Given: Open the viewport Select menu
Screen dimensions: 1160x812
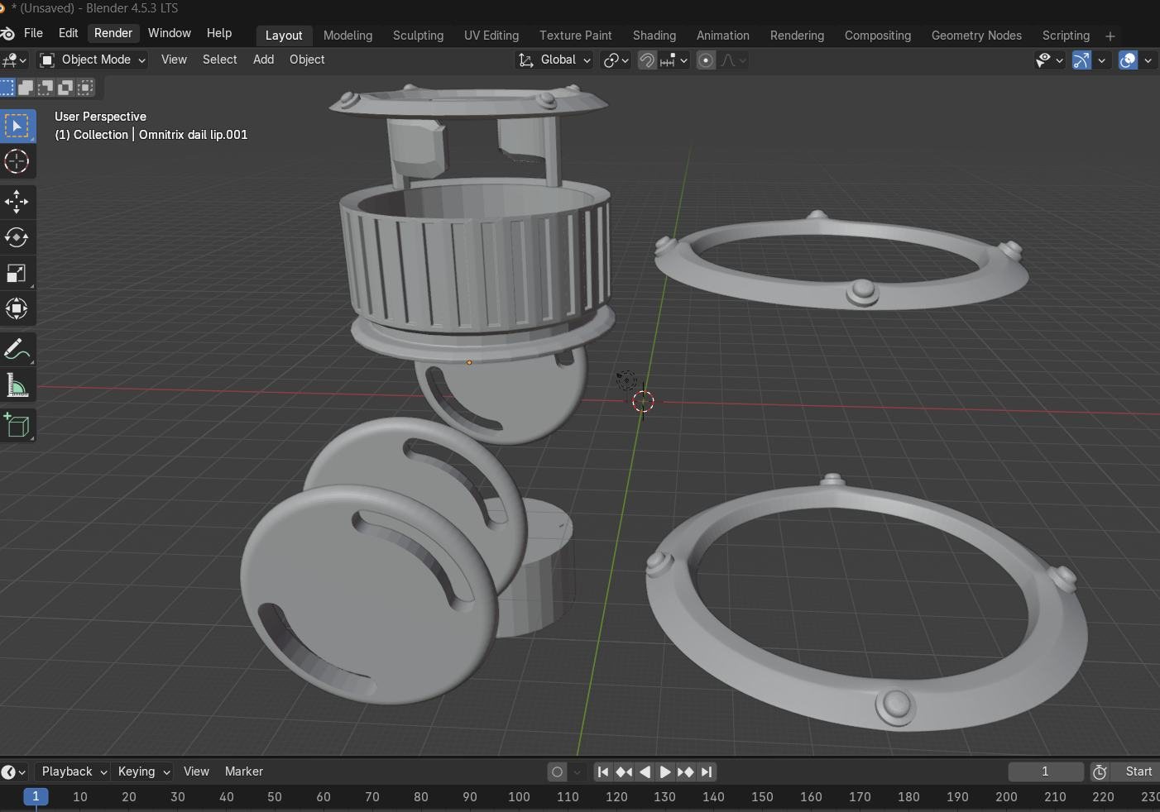Looking at the screenshot, I should (x=220, y=60).
